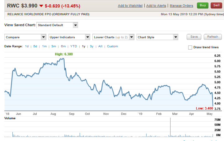
Task: Expand the View Saved Chart dropdown
Action: point(57,25)
